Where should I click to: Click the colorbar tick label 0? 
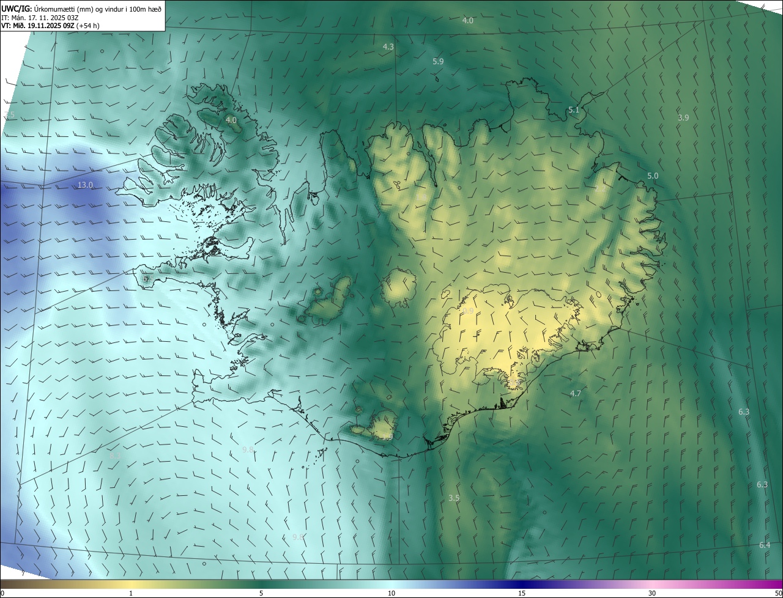coord(2,593)
